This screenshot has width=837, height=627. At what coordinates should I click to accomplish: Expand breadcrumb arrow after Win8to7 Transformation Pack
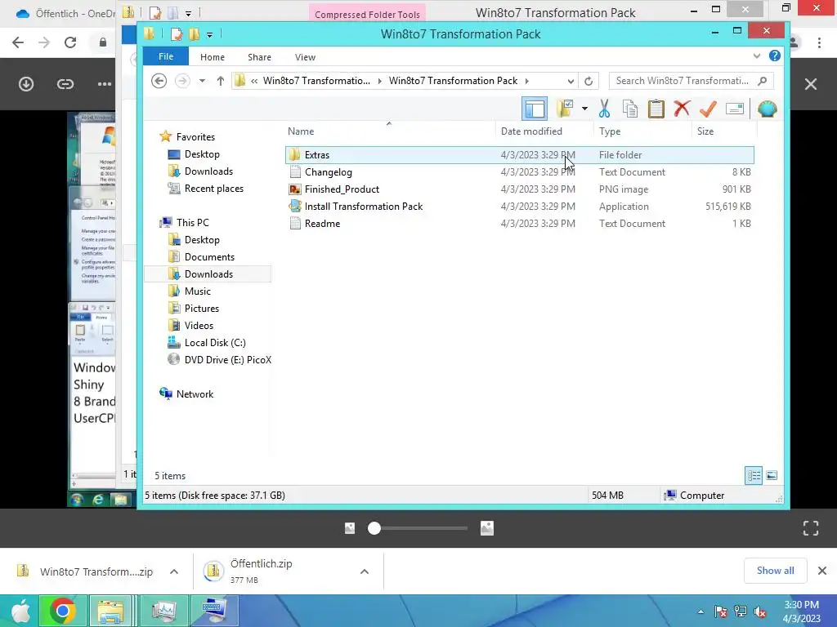(x=527, y=81)
